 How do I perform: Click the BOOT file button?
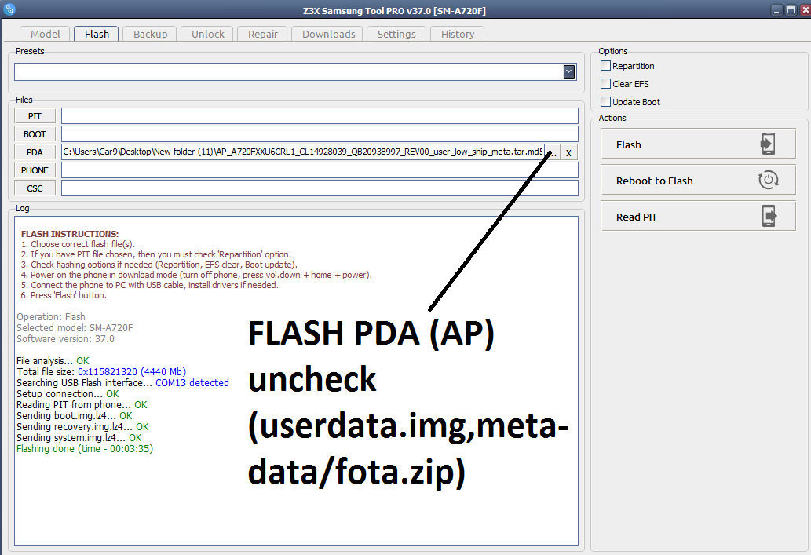pyautogui.click(x=35, y=134)
